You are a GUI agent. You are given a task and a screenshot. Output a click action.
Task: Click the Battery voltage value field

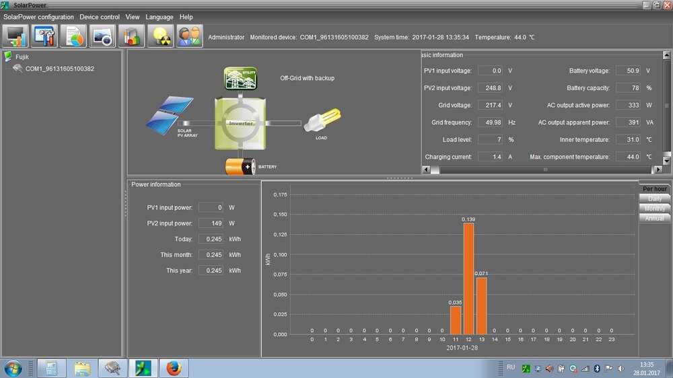click(627, 71)
